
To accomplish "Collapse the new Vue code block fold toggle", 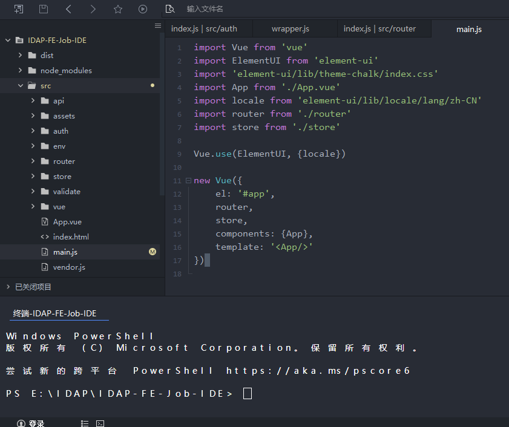I will [x=188, y=180].
